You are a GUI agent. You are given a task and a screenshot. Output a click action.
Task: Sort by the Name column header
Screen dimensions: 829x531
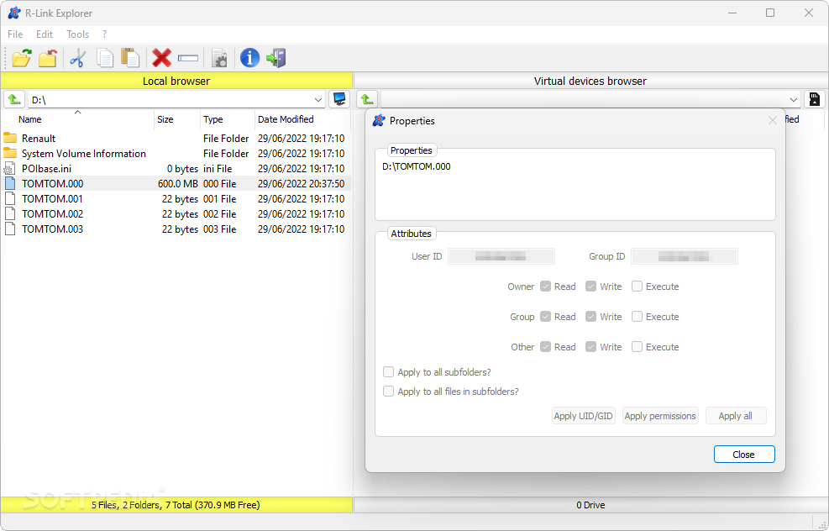[78, 119]
